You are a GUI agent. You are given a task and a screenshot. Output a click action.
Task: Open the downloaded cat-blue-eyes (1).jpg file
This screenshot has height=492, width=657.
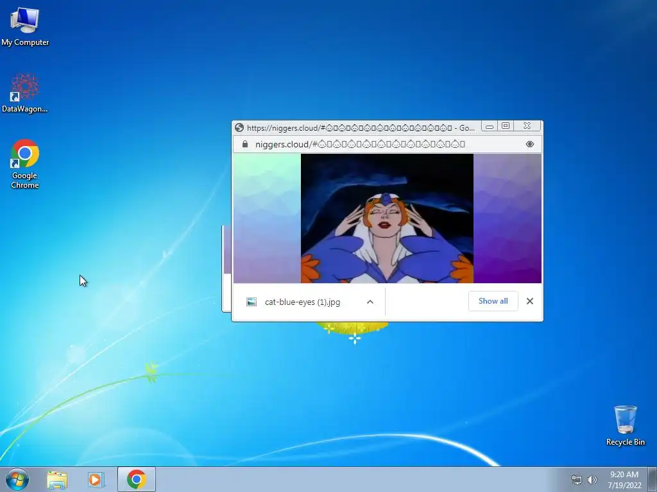[x=302, y=302]
